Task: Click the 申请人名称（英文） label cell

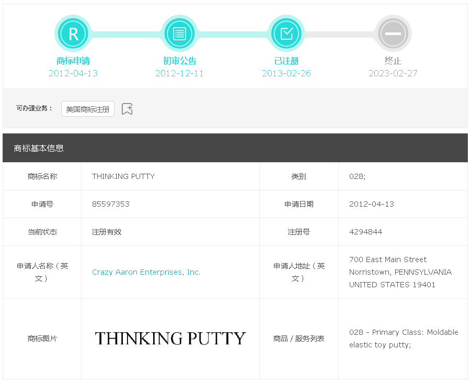Action: (x=42, y=272)
